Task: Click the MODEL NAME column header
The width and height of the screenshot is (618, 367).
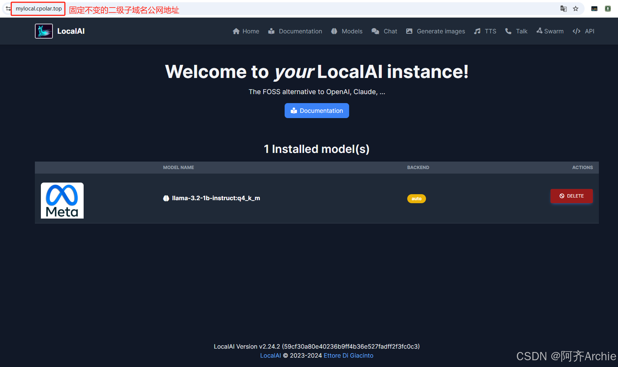Action: coord(178,168)
